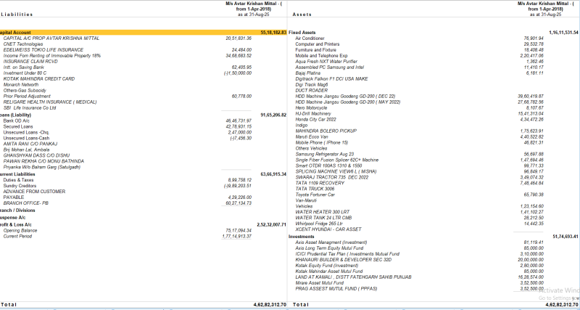Open KHANAURI BUILDER & DEVELOPER SEC 32D investment
This screenshot has height=310, width=580.
tap(343, 258)
